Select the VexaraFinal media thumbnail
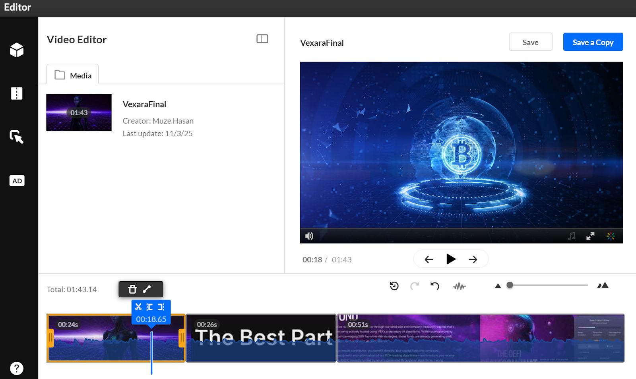Image resolution: width=636 pixels, height=379 pixels. coord(79,112)
